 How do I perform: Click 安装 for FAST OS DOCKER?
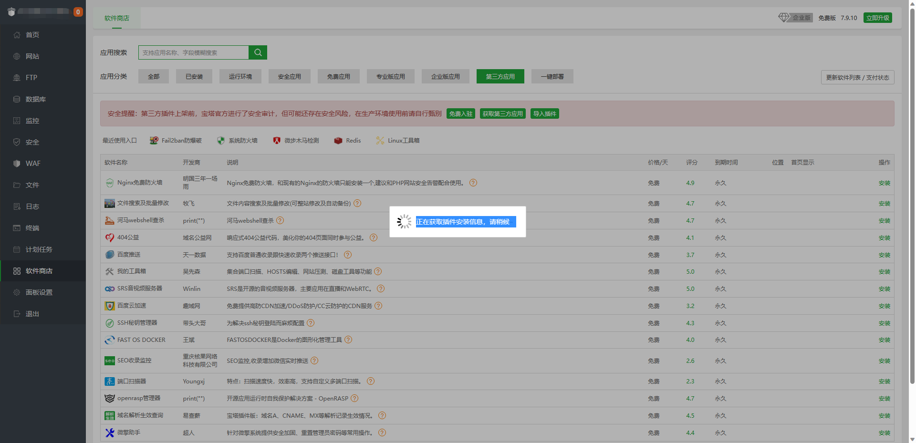(885, 340)
